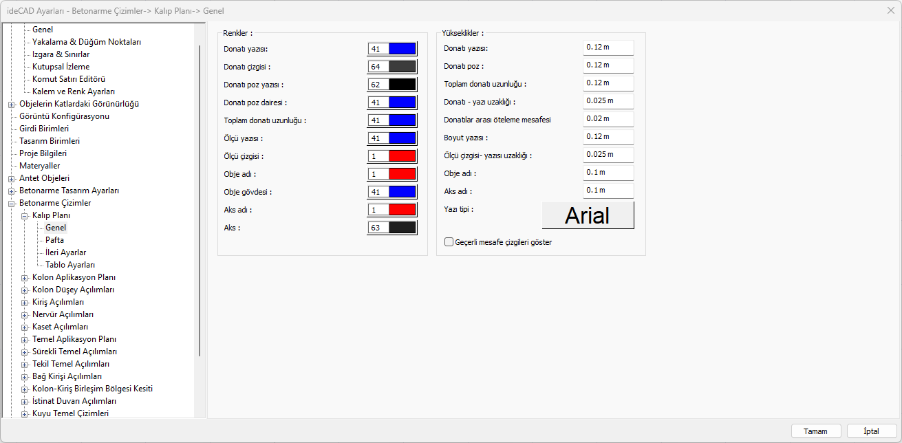Open Tablo Ayarları under Kalıp Planı
Screen dimensions: 902x443
pos(70,265)
